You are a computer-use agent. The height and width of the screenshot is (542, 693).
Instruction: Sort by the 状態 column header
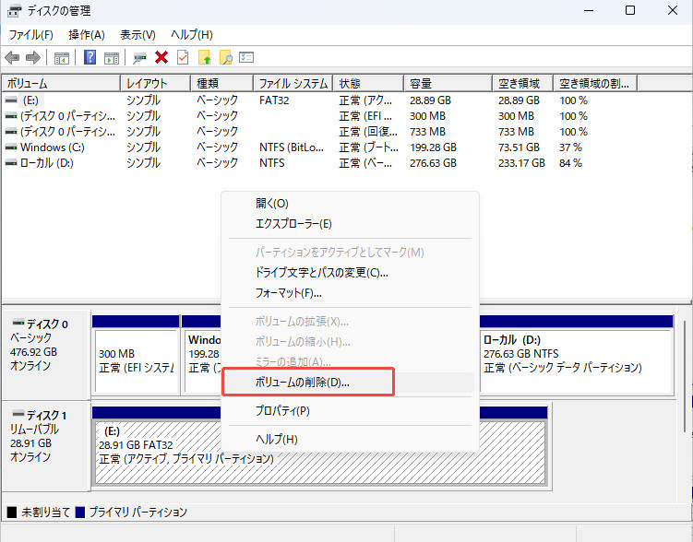tap(368, 83)
